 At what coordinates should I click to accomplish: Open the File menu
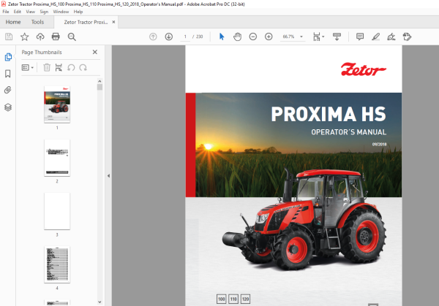point(6,12)
